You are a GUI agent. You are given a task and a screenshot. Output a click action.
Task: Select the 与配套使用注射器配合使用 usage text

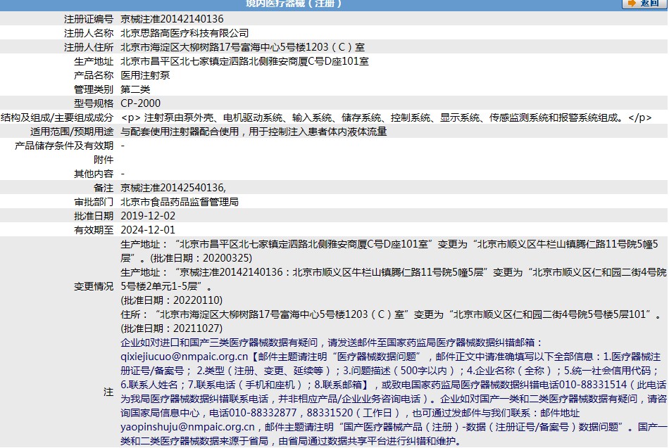pos(254,132)
